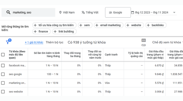Sort by Cạnh tranh column header

tap(111, 54)
